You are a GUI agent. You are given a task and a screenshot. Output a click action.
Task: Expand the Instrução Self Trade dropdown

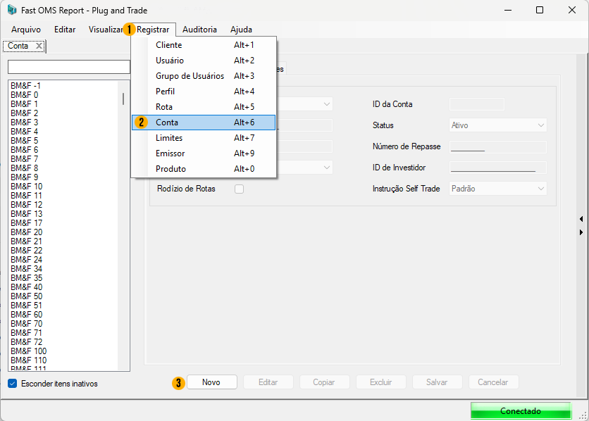(x=497, y=189)
